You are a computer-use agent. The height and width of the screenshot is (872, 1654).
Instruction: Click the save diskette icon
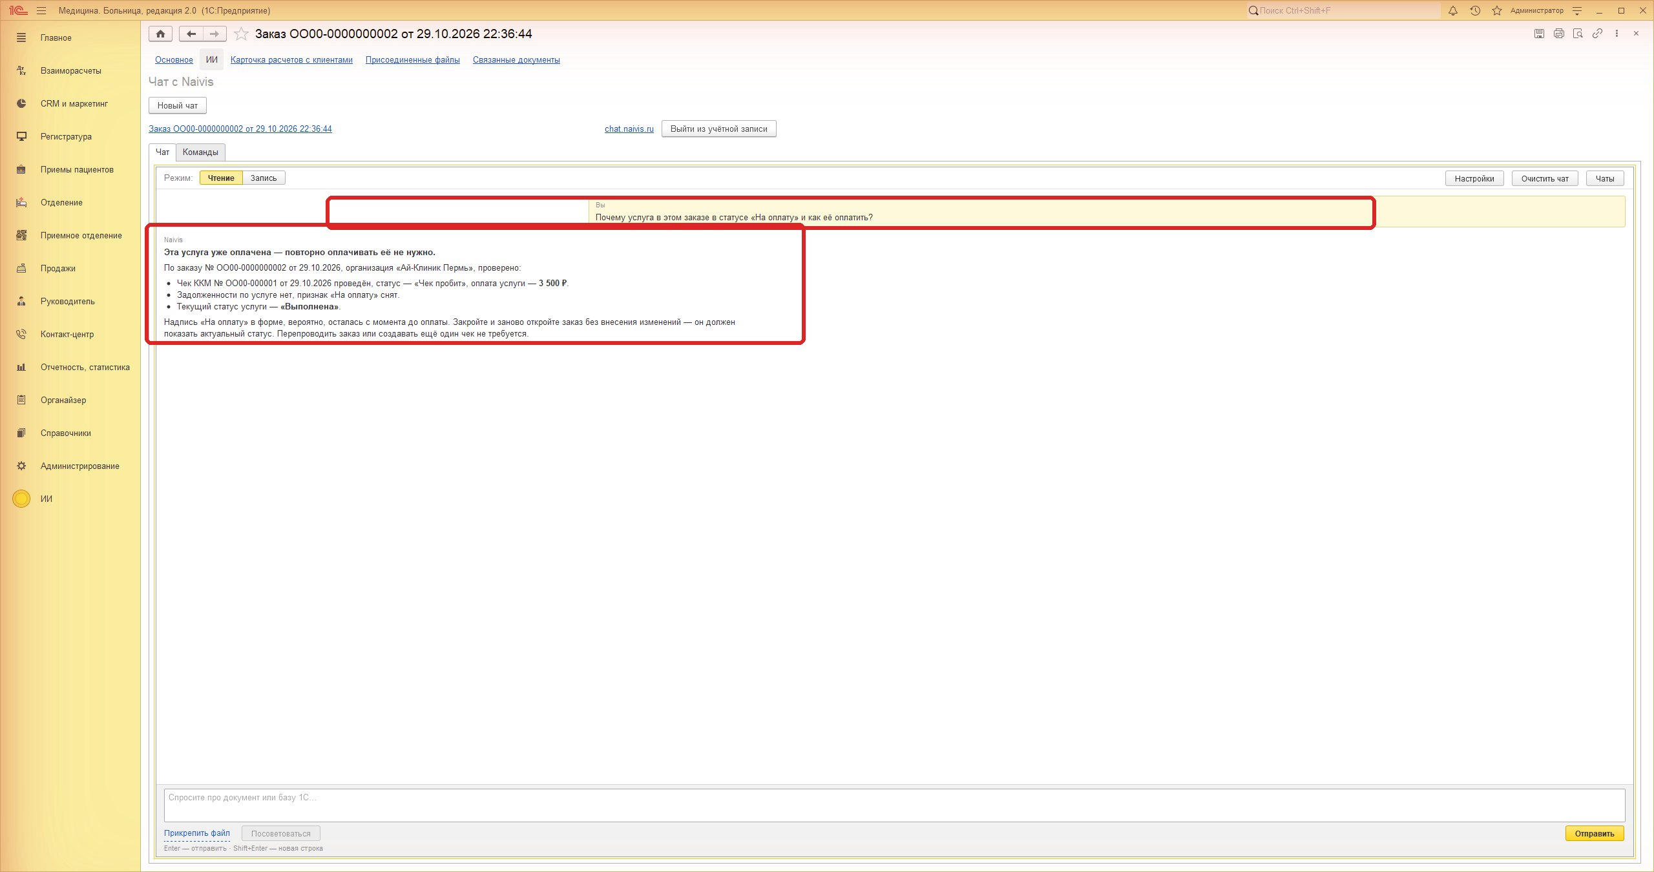point(1539,34)
